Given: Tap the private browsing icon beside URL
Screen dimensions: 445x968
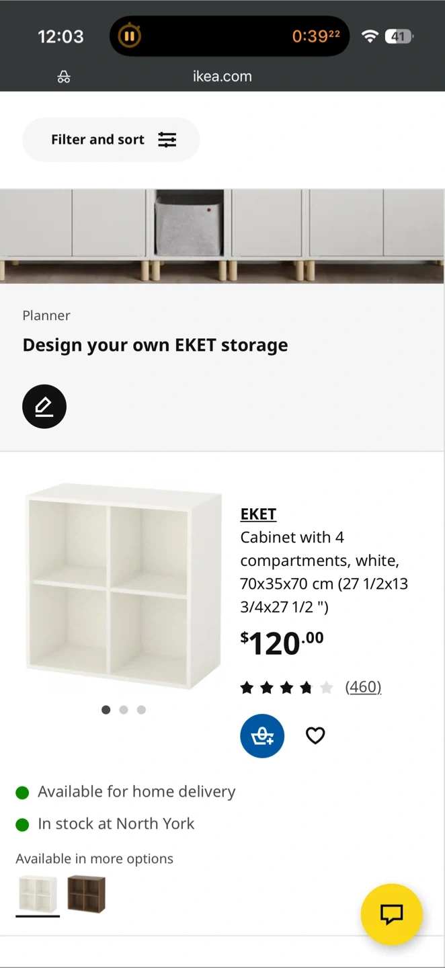Looking at the screenshot, I should tap(64, 77).
